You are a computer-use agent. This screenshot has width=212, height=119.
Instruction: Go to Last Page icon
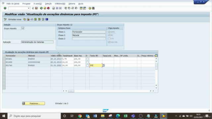(x=76, y=8)
